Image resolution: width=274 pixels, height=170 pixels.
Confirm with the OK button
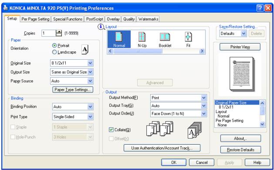coord(174,162)
